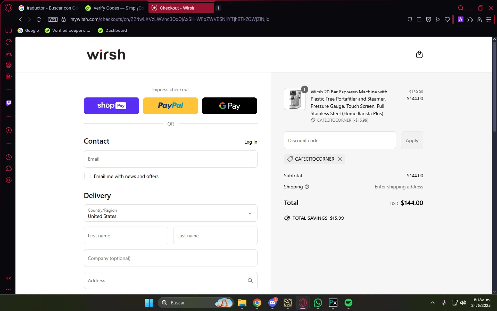Take a snapshot with the capture icon
Viewport: 497px width, 311px height.
(x=419, y=19)
